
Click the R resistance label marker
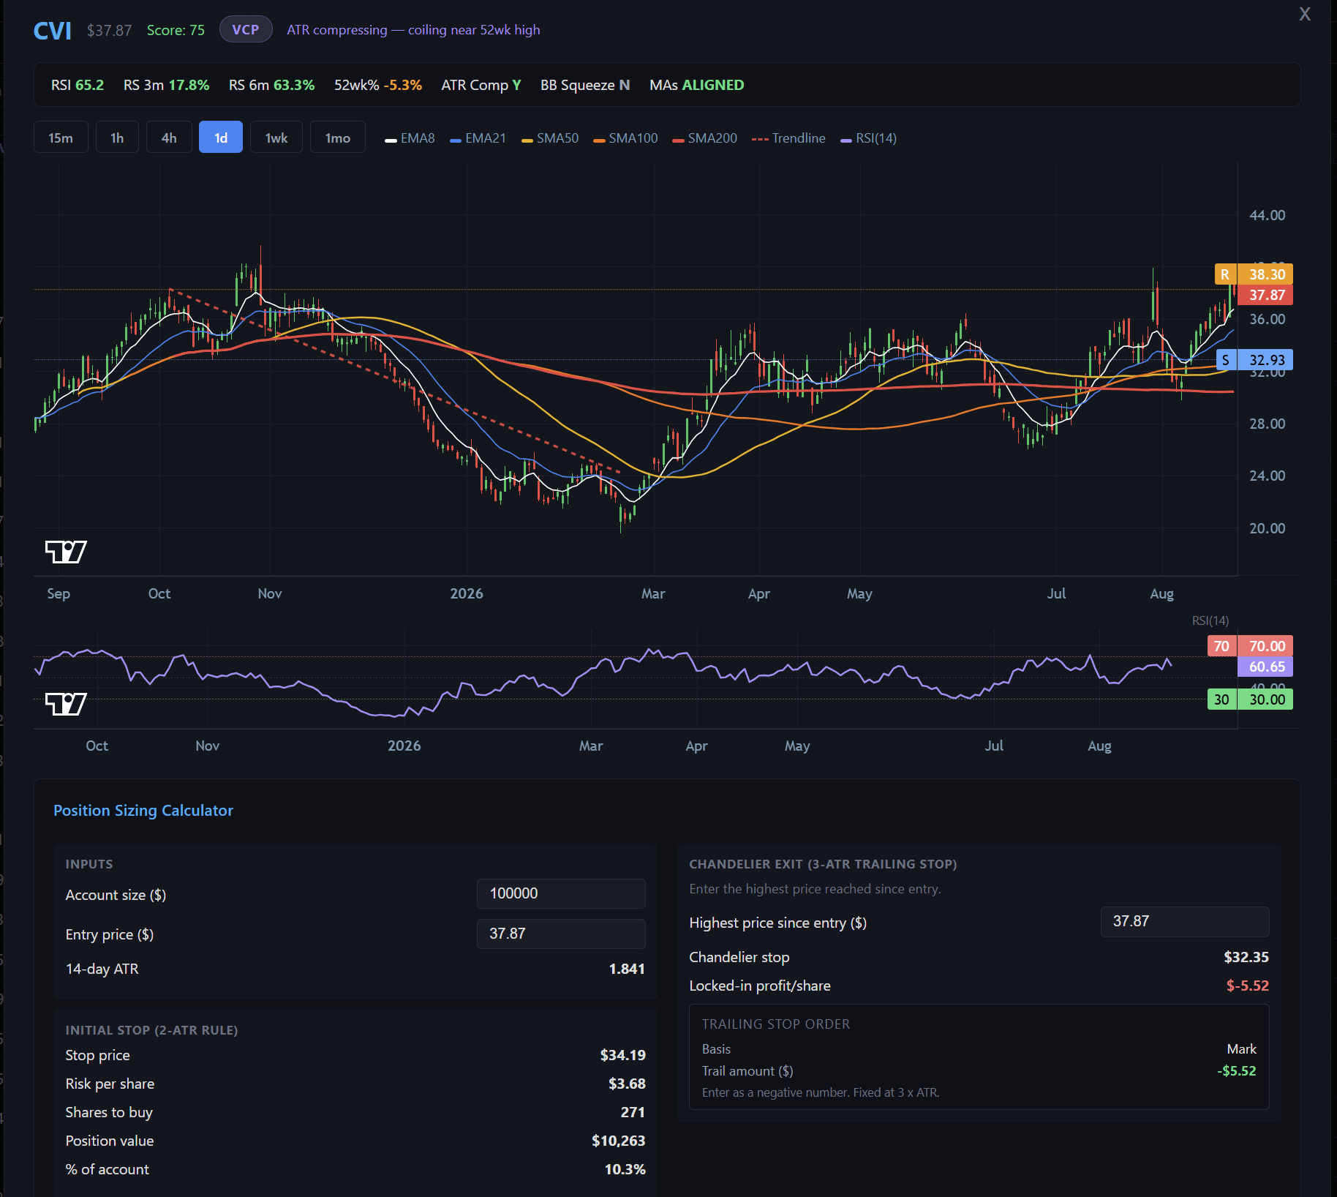[1225, 274]
